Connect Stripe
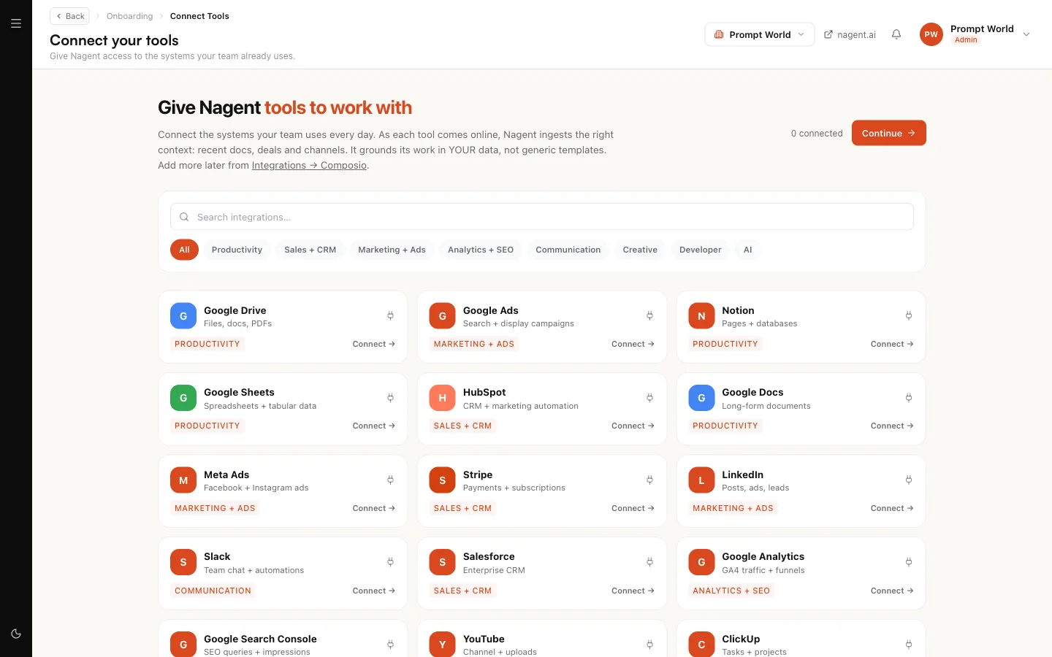1052x657 pixels. (x=633, y=508)
